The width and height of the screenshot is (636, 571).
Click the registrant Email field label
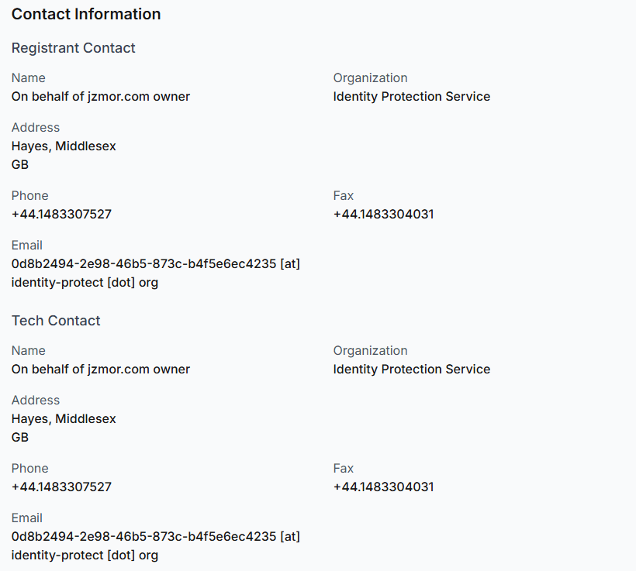click(x=27, y=245)
